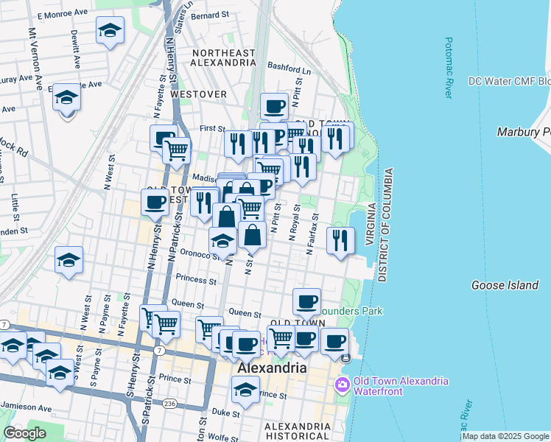This screenshot has height=442, width=551.
Task: Open the restaurant marker at far right near Old Town North
Action: pos(335,141)
